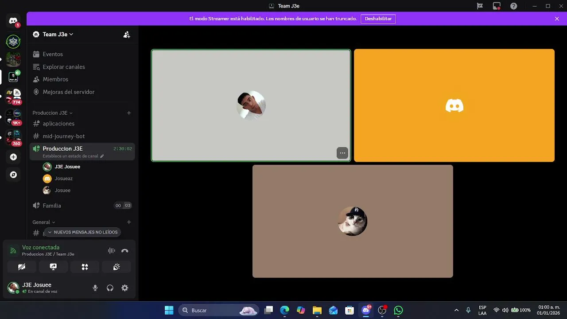Toggle camera on in voice panel
The width and height of the screenshot is (567, 319).
click(x=22, y=267)
